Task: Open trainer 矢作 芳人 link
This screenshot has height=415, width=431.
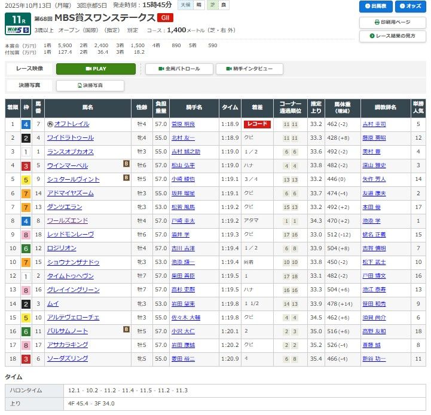Action: pos(374,179)
